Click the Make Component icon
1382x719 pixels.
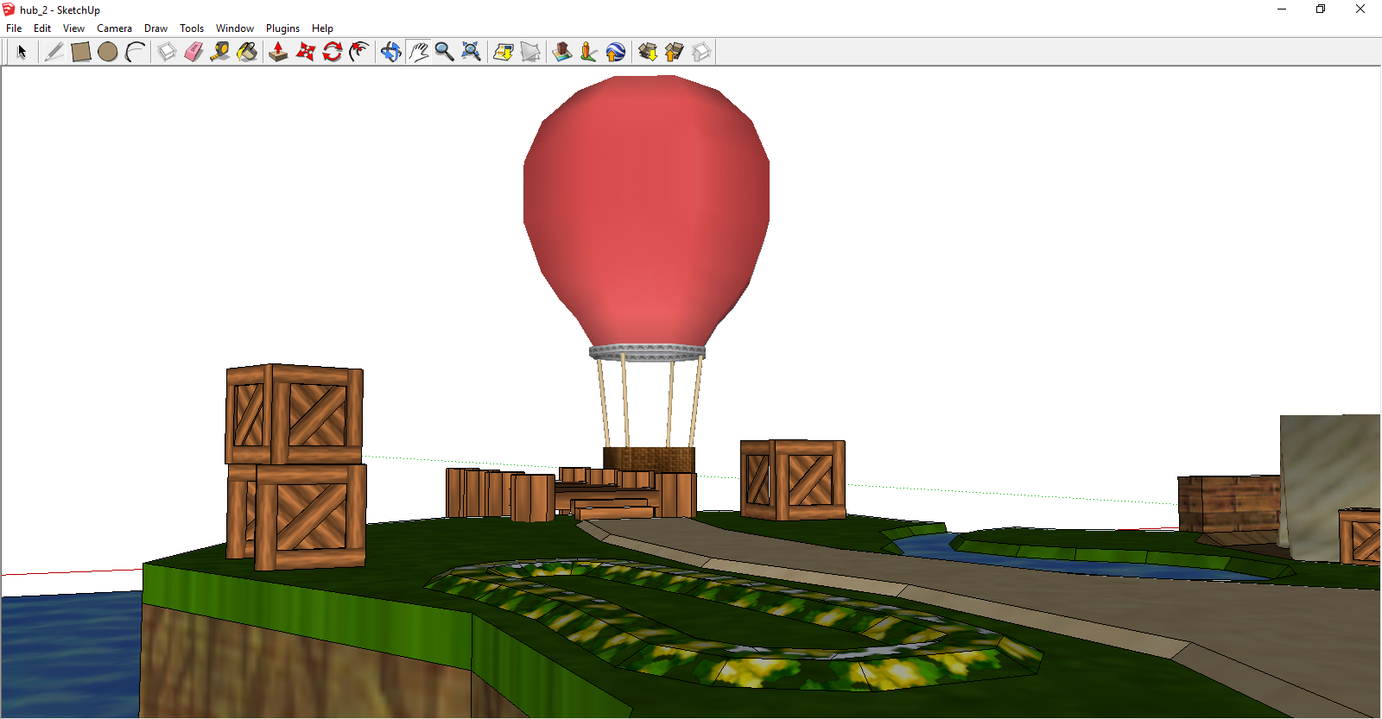pos(167,52)
